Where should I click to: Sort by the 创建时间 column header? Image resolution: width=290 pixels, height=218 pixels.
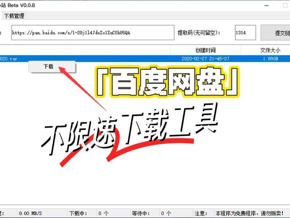(x=206, y=50)
